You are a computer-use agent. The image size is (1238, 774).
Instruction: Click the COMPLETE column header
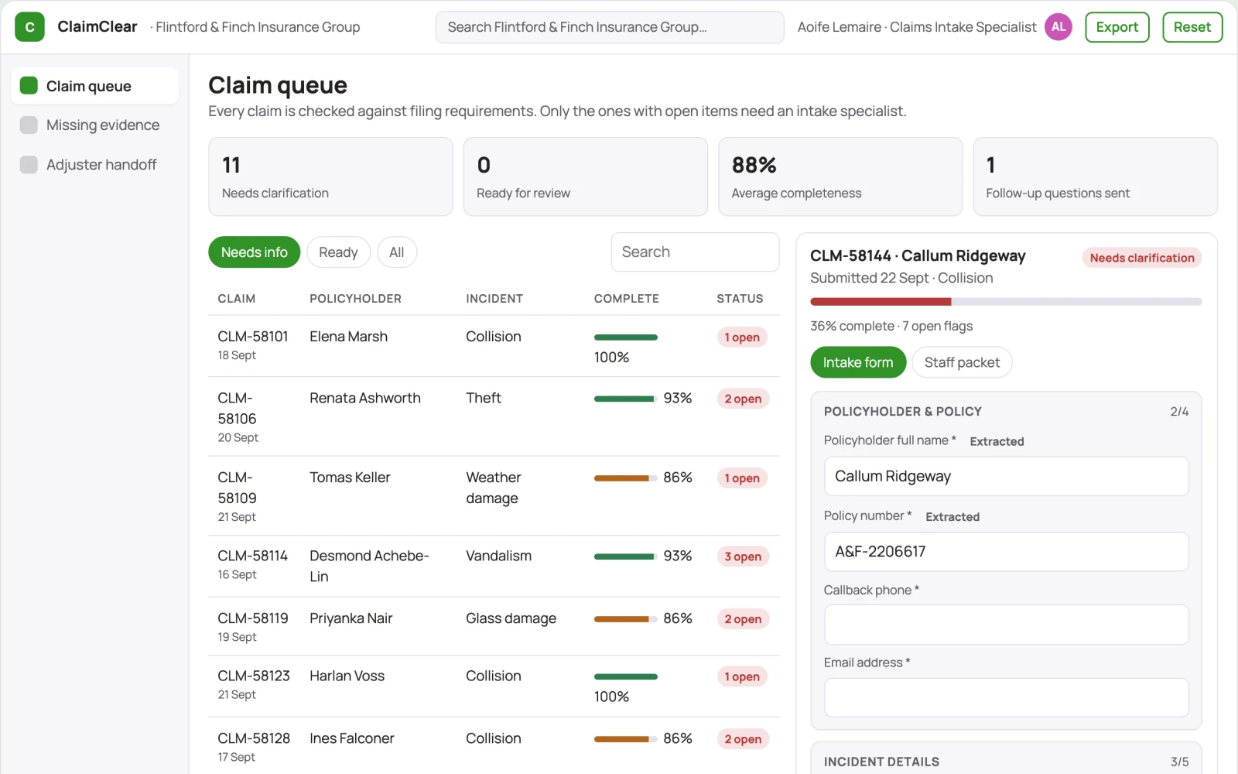pos(627,299)
